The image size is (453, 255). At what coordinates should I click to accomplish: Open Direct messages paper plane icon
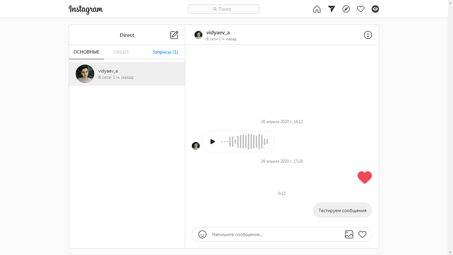(331, 9)
